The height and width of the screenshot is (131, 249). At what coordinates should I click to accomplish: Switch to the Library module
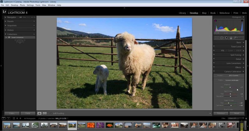(182, 13)
